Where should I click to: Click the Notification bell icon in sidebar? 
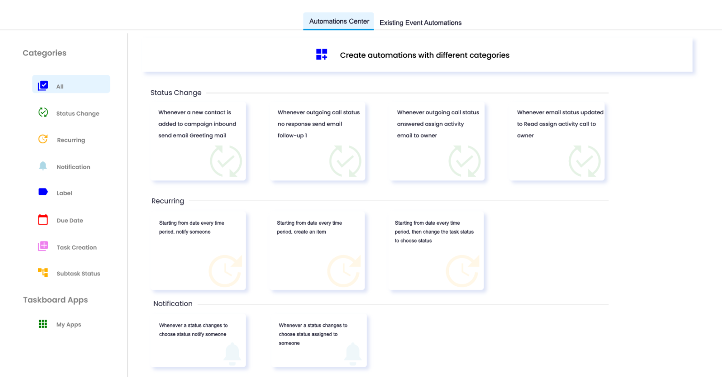pyautogui.click(x=43, y=166)
